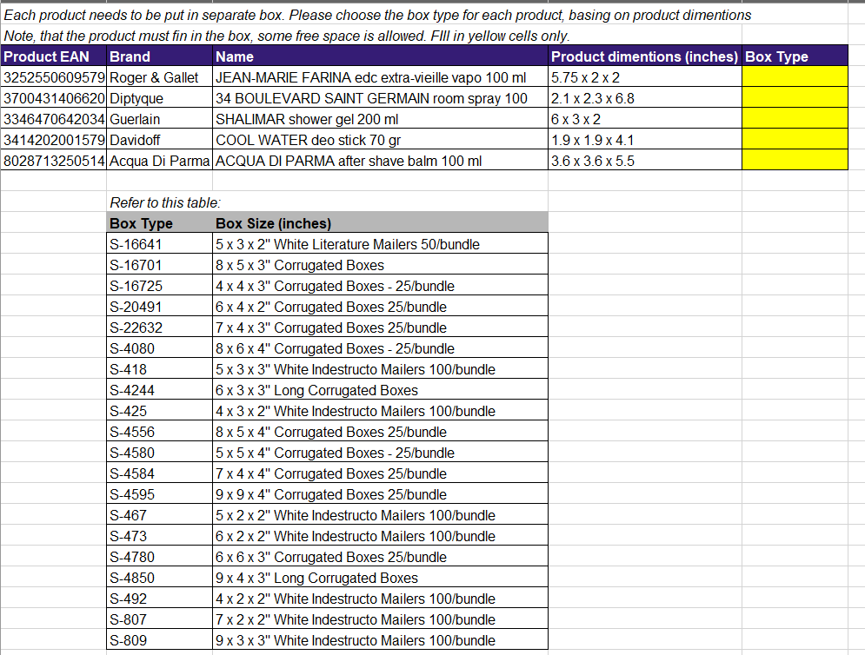Select box type cell S-4580
865x655 pixels.
click(x=159, y=453)
